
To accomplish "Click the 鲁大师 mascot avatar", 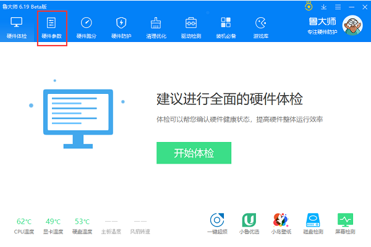I will [x=352, y=25].
